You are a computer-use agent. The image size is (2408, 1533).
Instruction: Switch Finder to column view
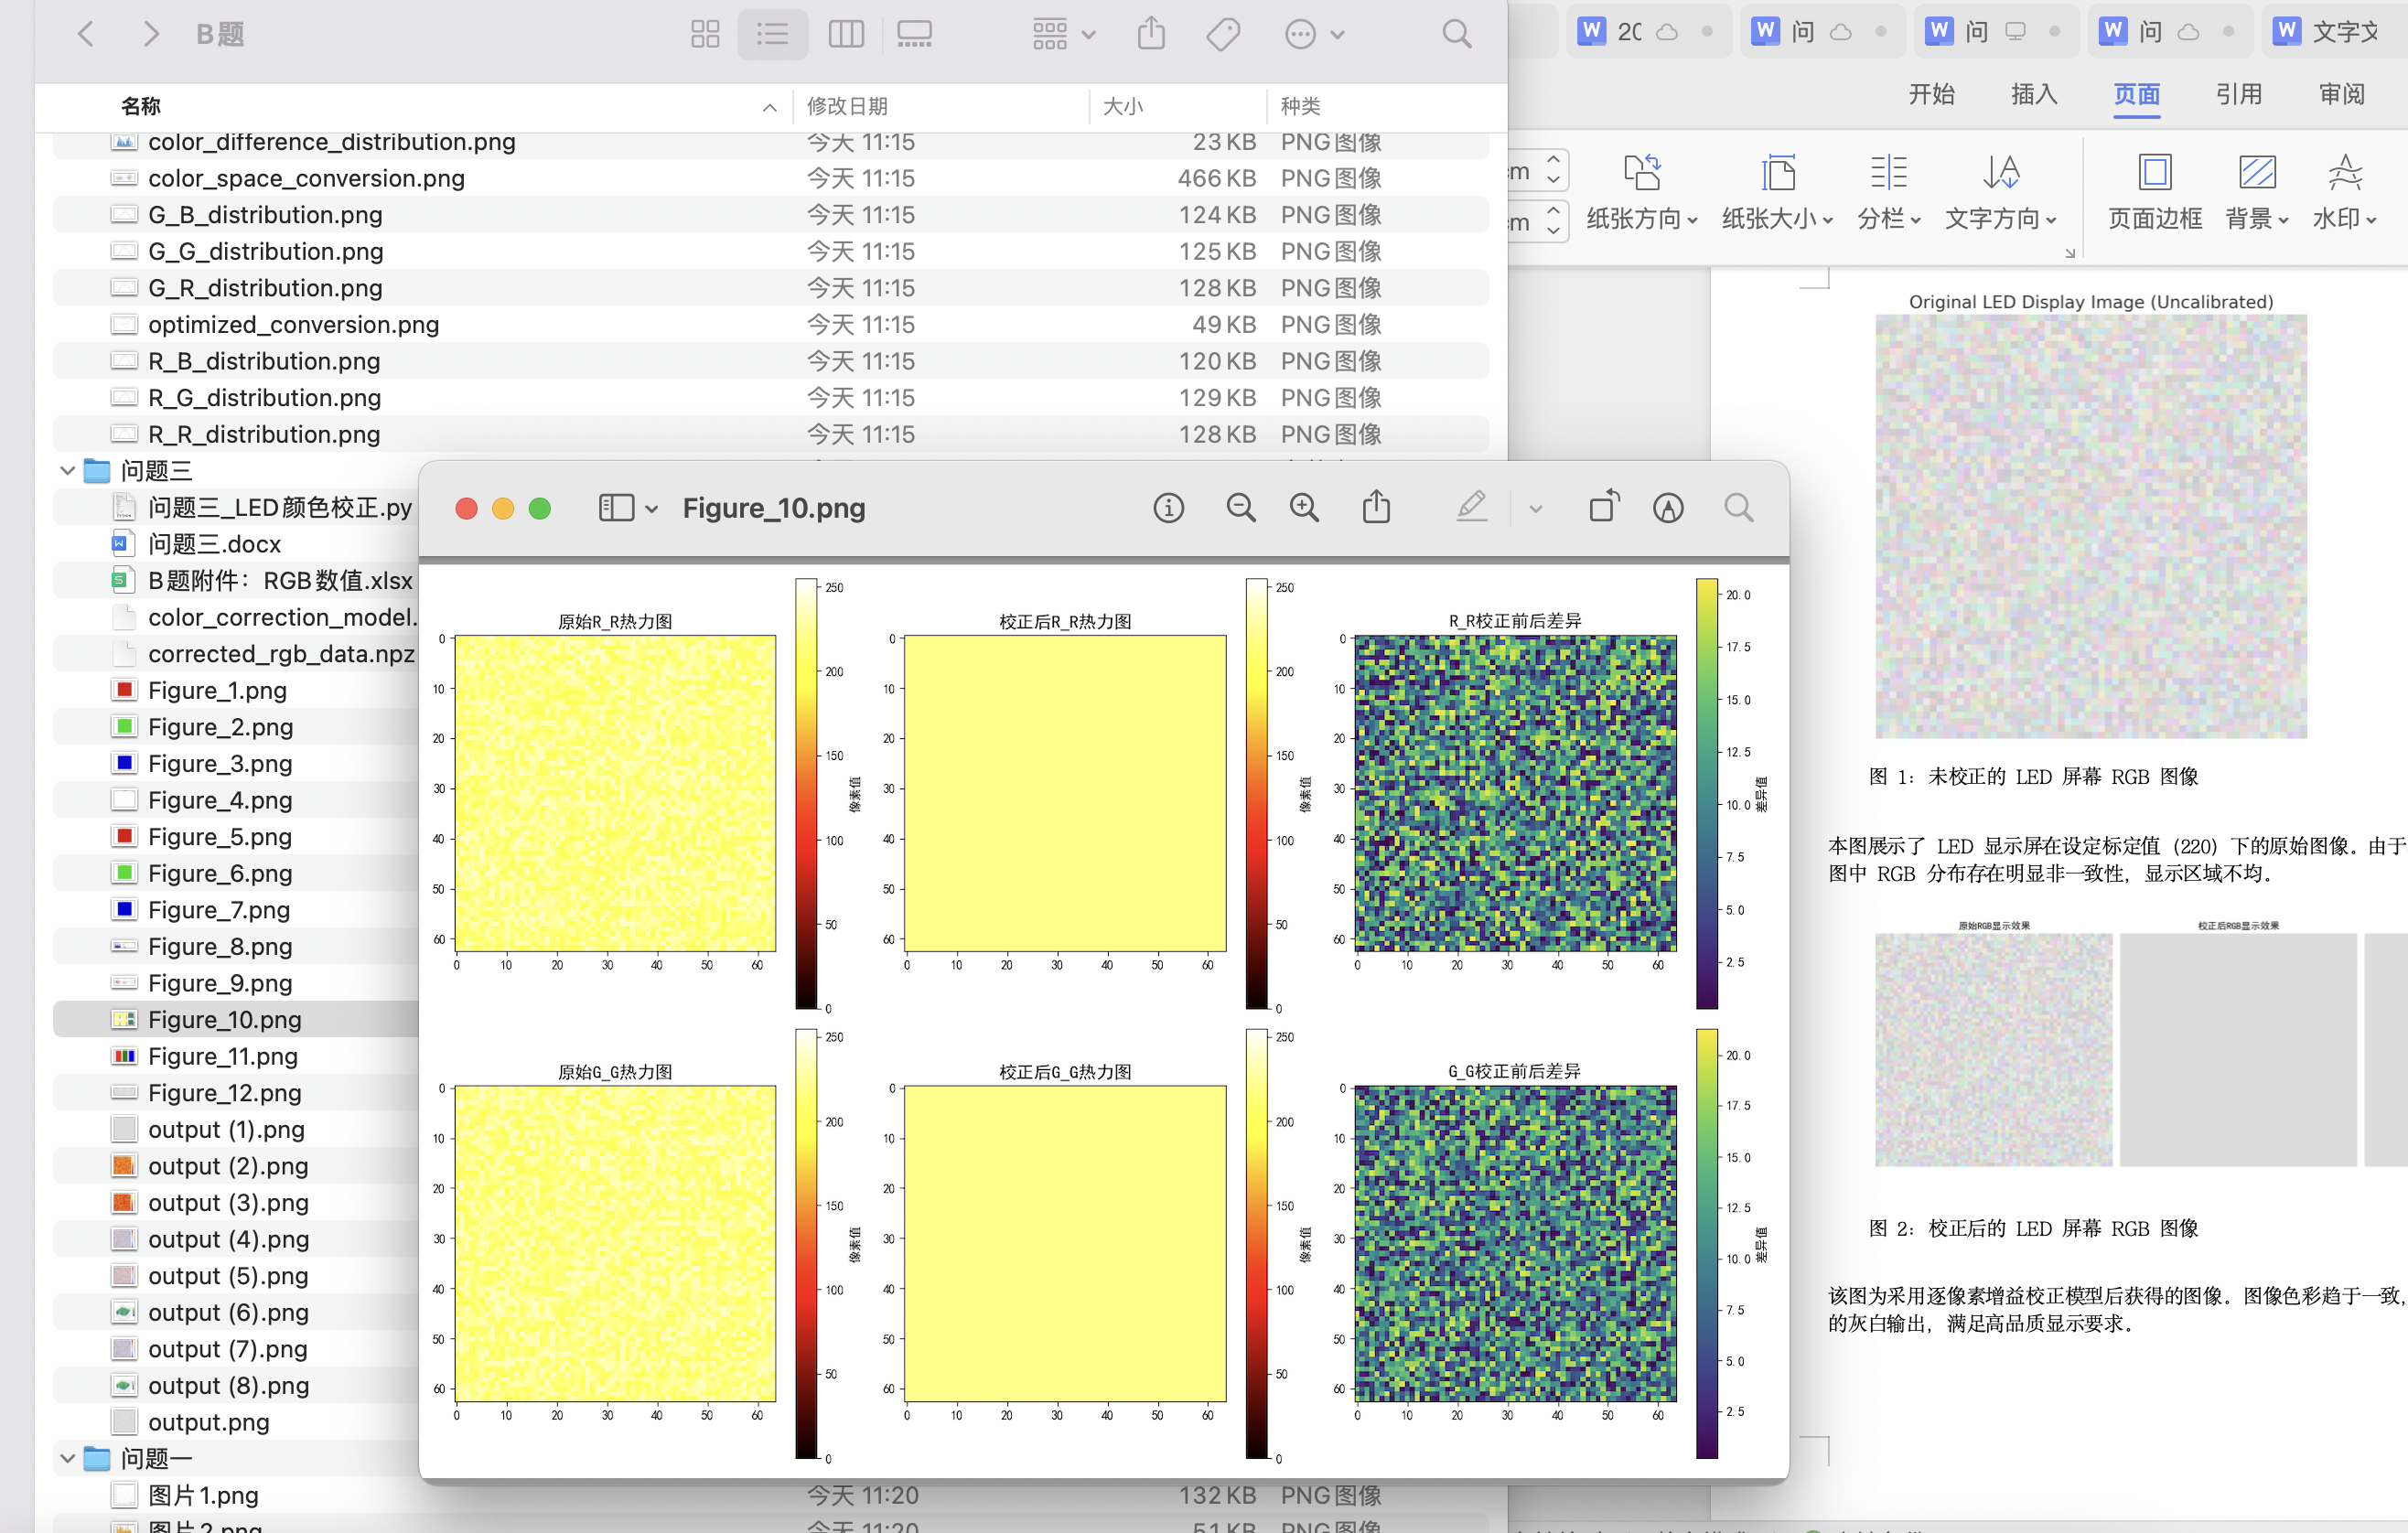(846, 35)
